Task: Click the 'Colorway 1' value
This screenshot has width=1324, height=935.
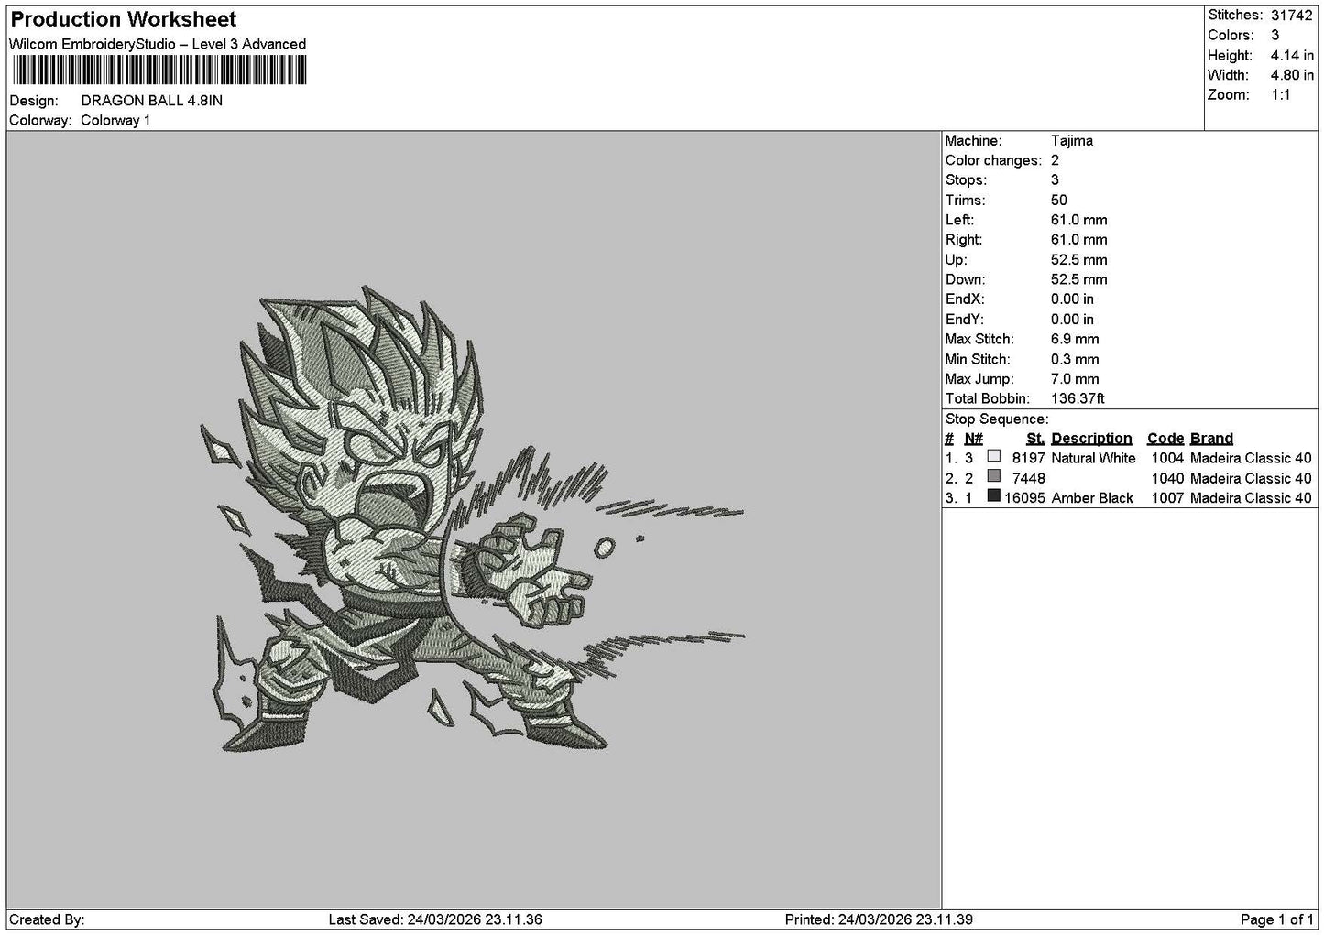Action: tap(115, 121)
